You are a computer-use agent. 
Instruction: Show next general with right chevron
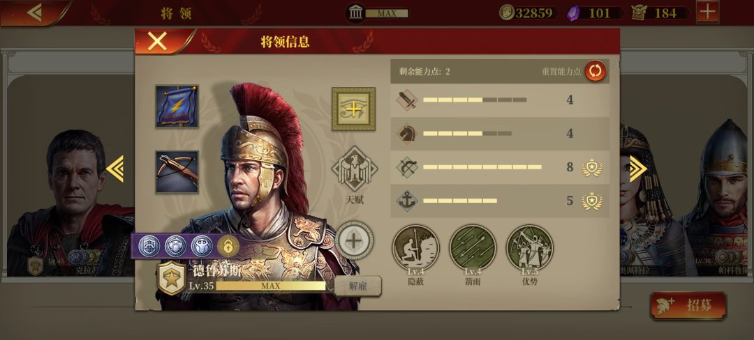[637, 169]
